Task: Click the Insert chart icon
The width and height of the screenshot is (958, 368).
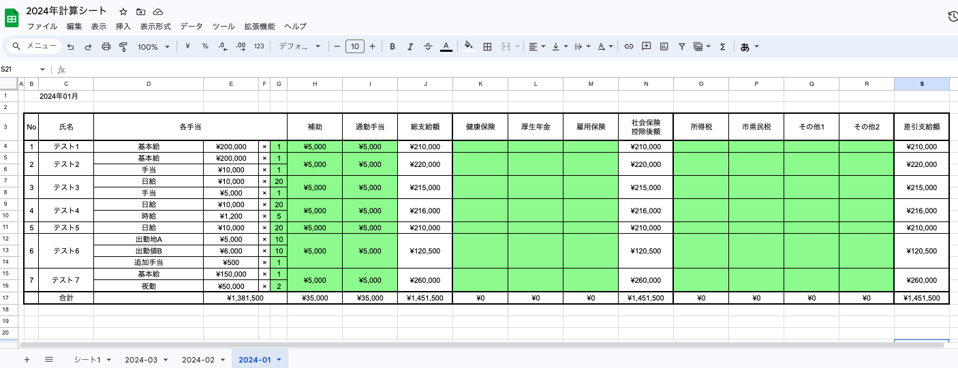Action: pos(664,47)
